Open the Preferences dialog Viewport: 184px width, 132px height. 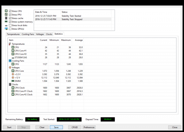pyautogui.click(x=89, y=127)
